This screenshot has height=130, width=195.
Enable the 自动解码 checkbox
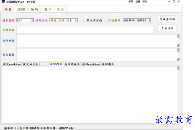coord(106,21)
